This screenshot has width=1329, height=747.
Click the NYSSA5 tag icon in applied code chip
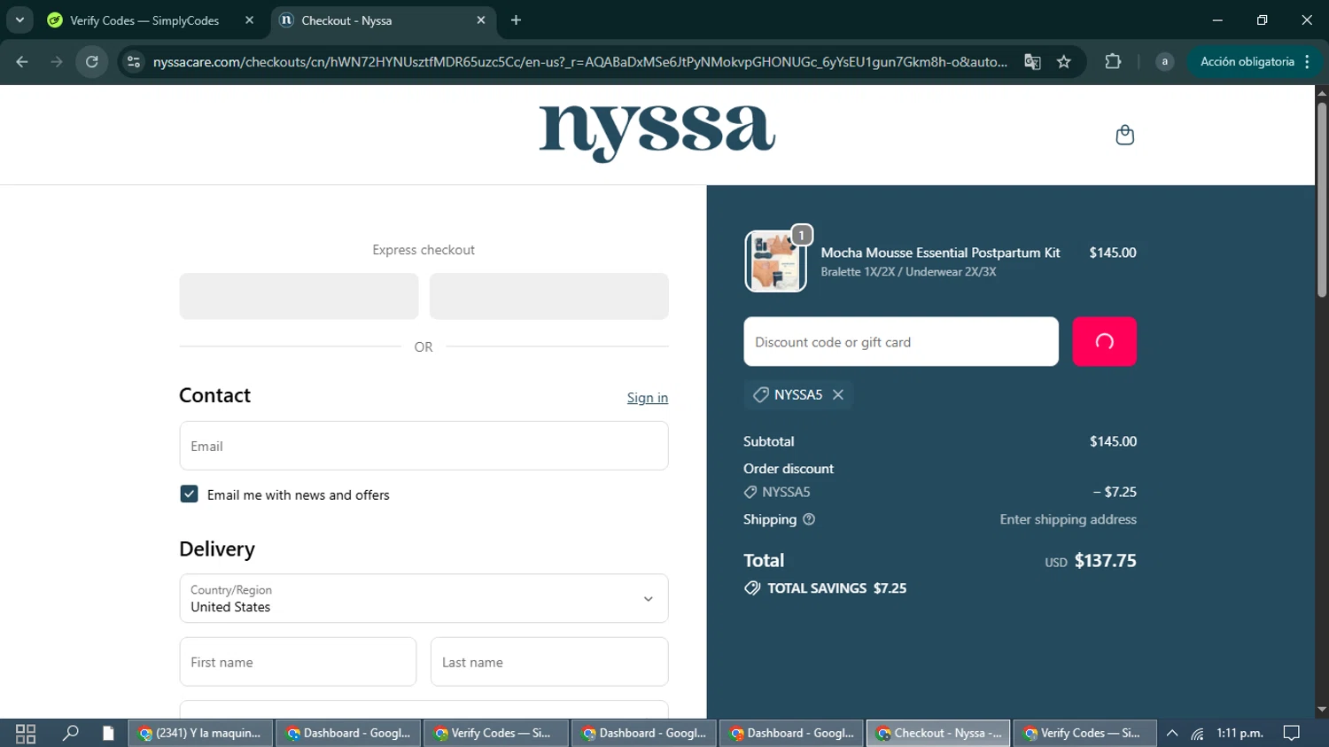[x=760, y=394]
